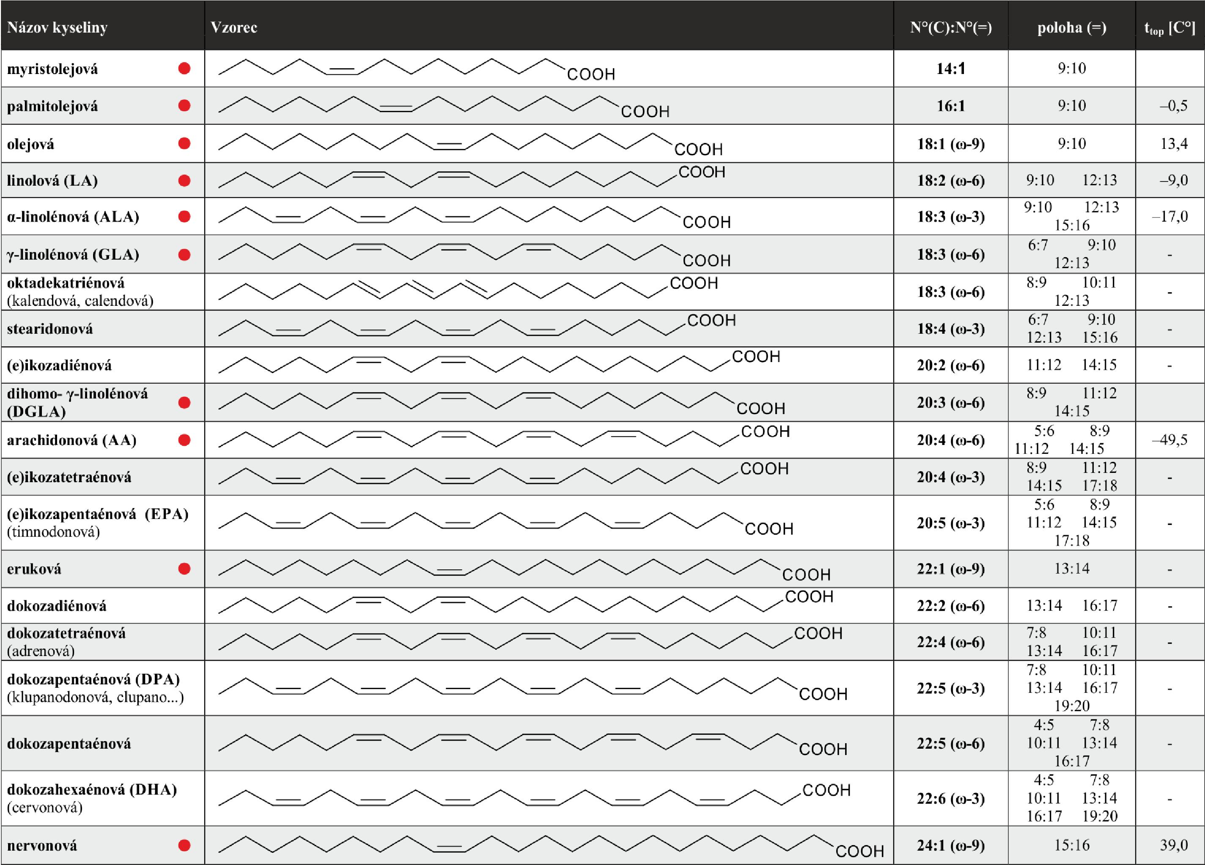Image resolution: width=1205 pixels, height=865 pixels.
Task: Click the name 'arachidonová (AA)'
Action: [71, 440]
